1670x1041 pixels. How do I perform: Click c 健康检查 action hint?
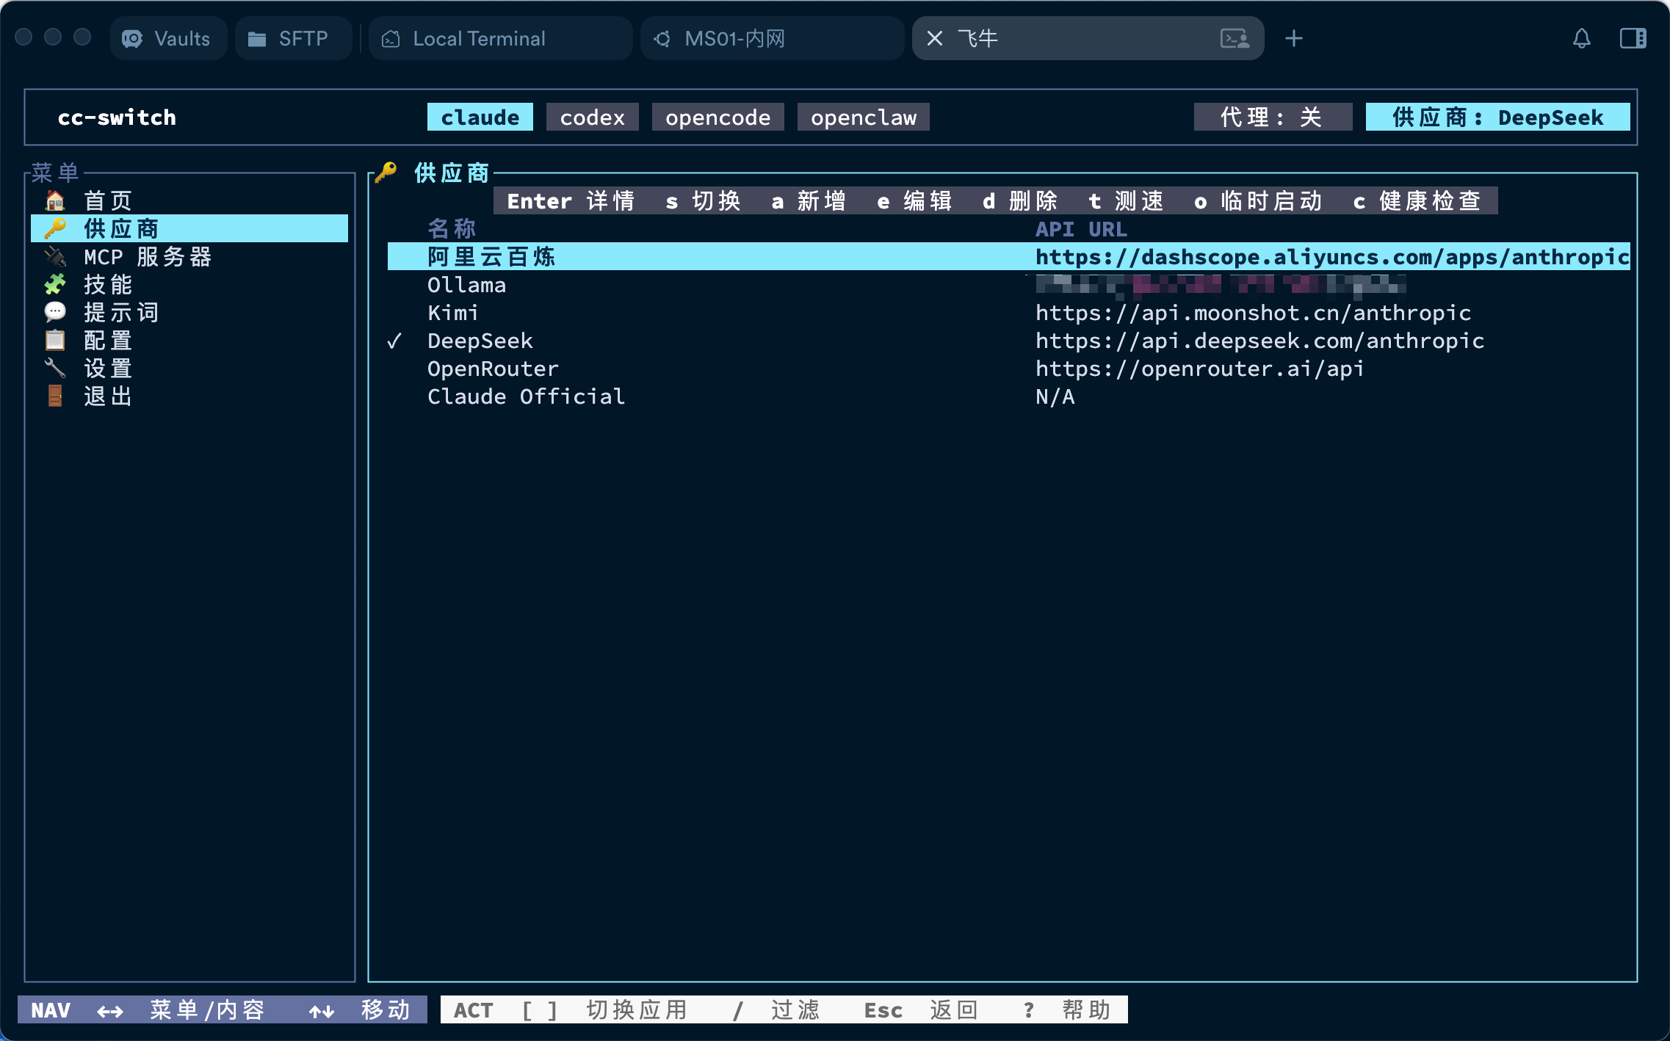[1417, 201]
